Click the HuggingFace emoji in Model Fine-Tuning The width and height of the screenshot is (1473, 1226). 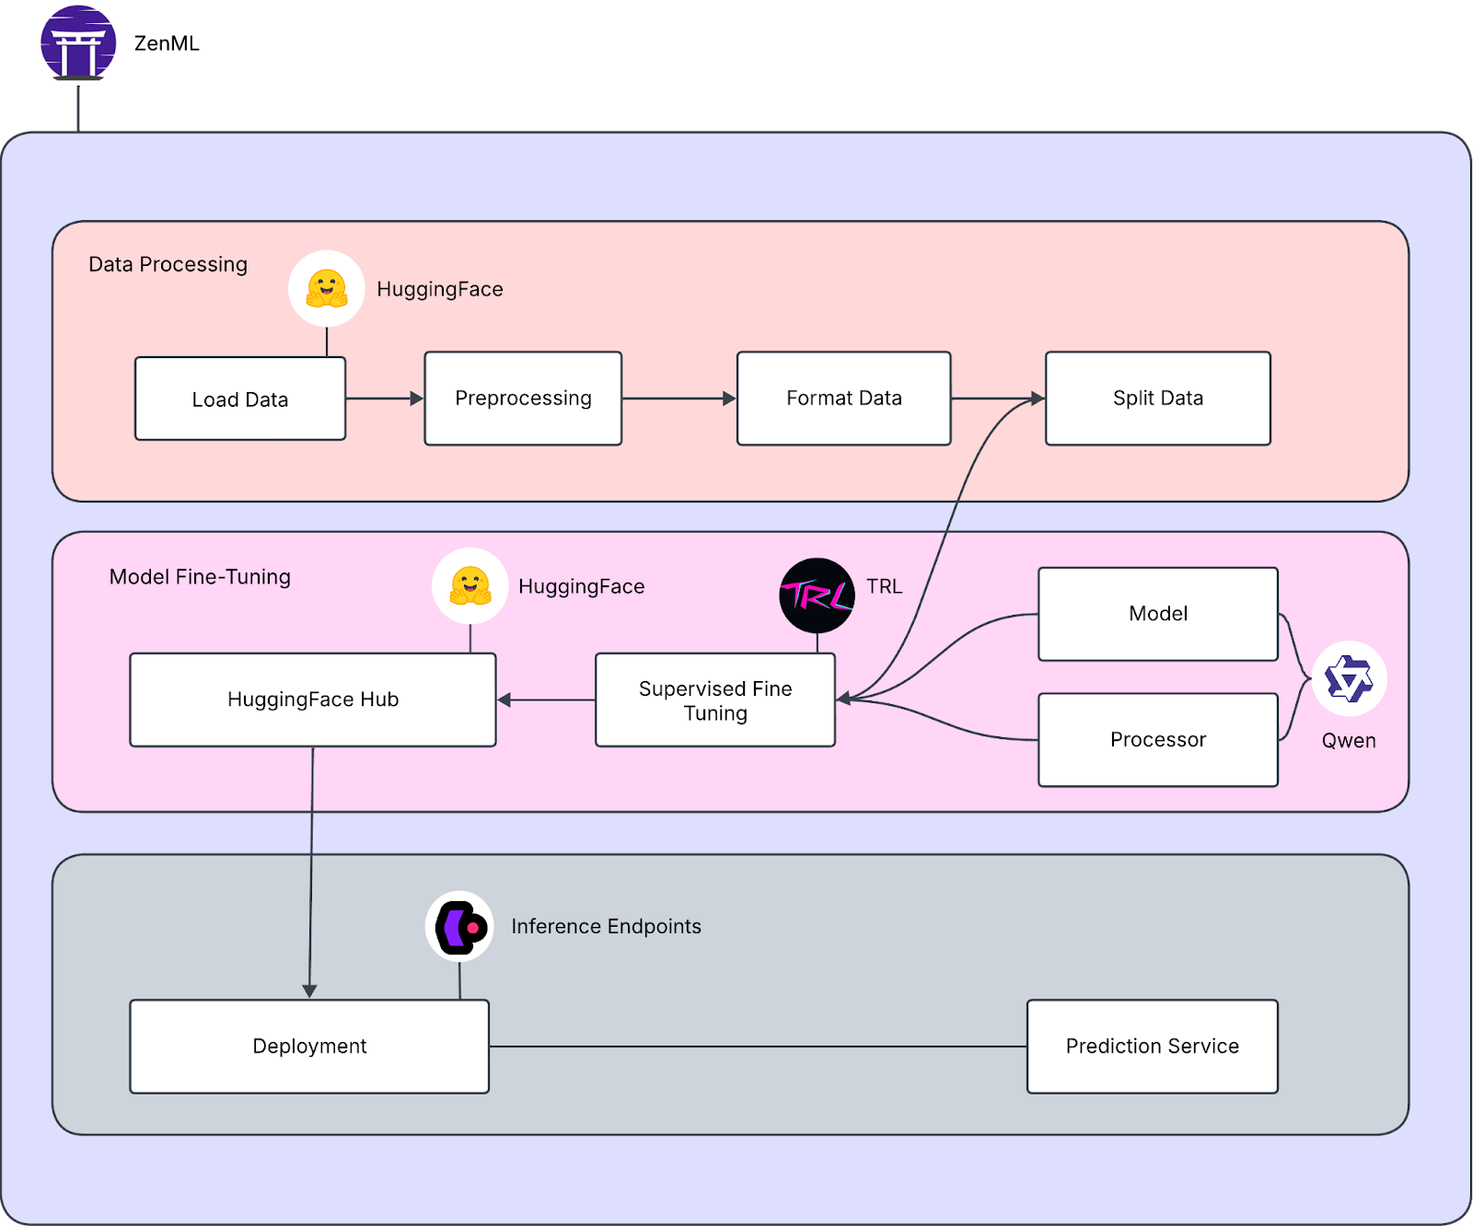(x=470, y=586)
